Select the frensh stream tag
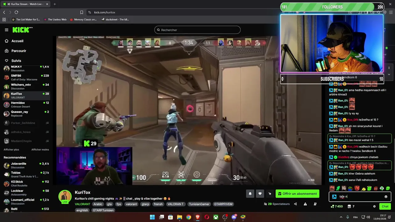This screenshot has width=395, height=222. [x=158, y=204]
